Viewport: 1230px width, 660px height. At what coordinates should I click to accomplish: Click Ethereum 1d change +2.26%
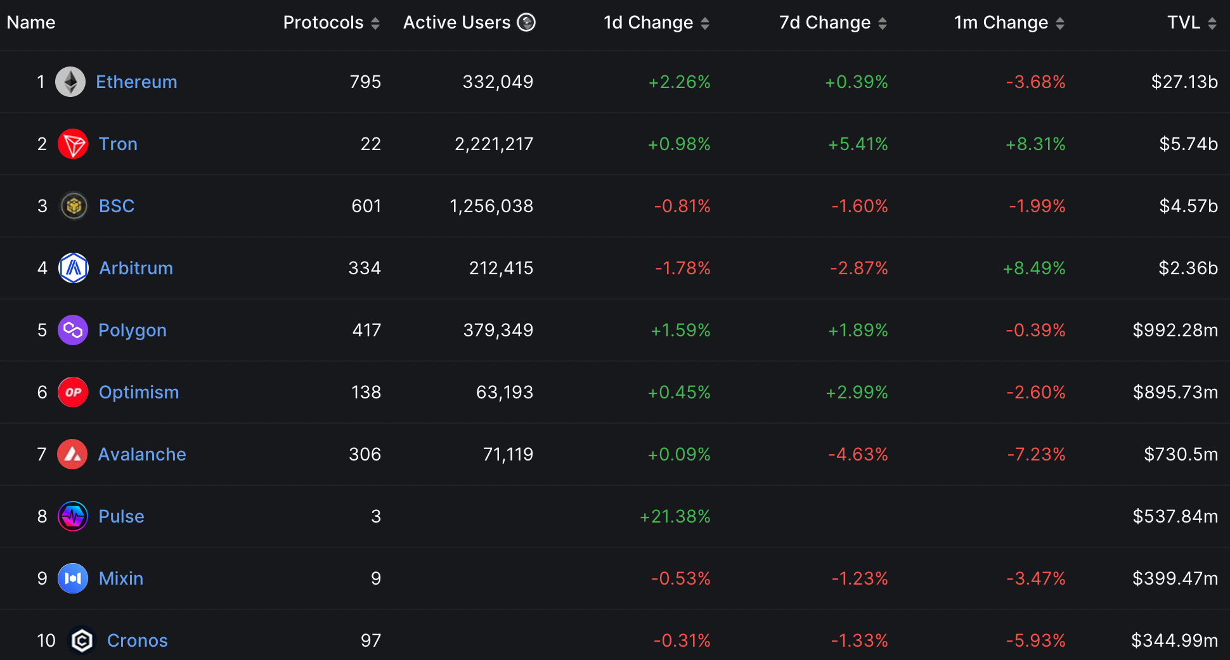click(679, 82)
